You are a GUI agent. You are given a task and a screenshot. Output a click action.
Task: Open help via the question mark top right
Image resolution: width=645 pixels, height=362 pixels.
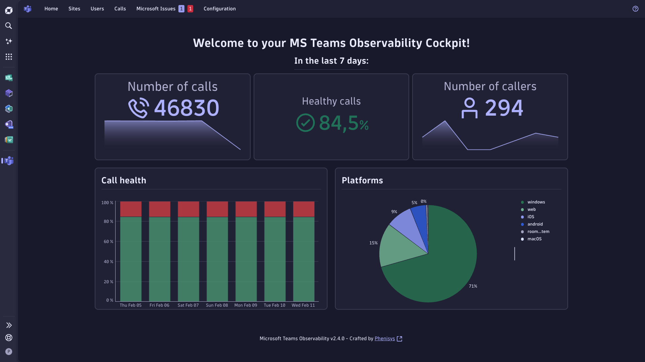pos(636,9)
